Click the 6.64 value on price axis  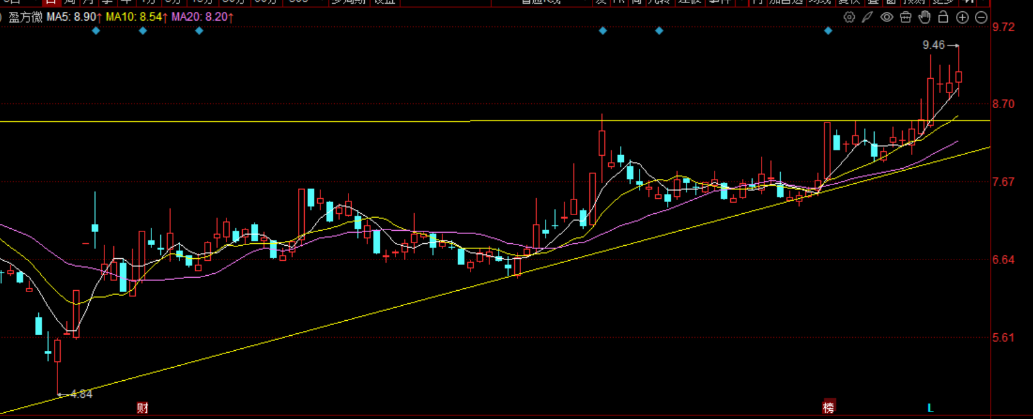tap(1004, 260)
